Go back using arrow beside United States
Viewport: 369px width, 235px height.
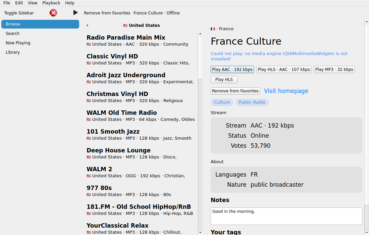pos(87,26)
